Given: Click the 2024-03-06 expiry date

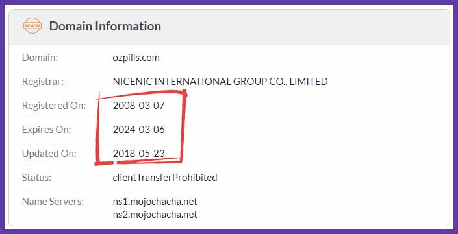Looking at the screenshot, I should click(x=139, y=130).
